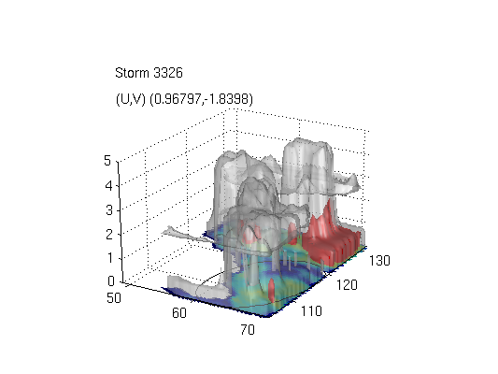Click the z-axis tick label 3
Viewport: 498px width, 374px height.
coord(109,210)
